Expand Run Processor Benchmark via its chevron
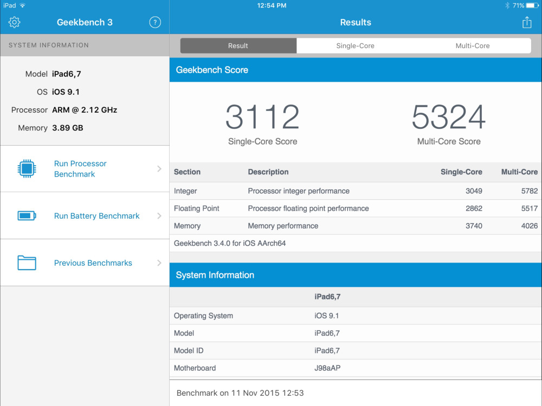542x406 pixels. (159, 168)
